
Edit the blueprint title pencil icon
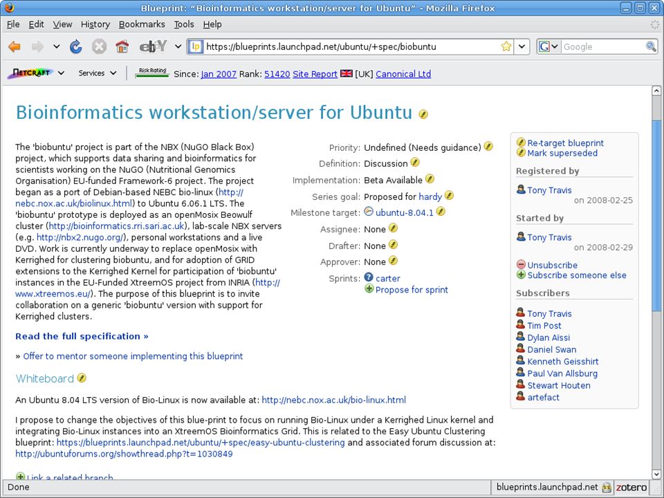coord(423,114)
